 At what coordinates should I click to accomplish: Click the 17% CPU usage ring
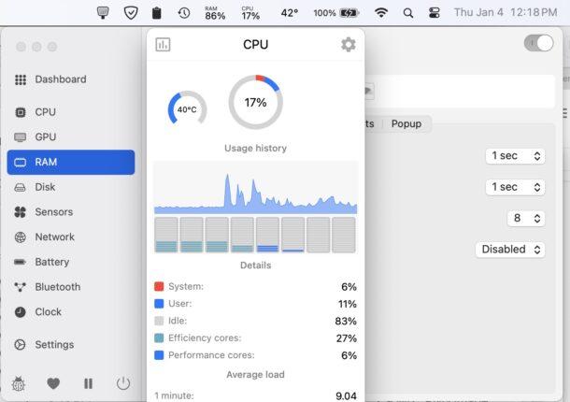(255, 102)
